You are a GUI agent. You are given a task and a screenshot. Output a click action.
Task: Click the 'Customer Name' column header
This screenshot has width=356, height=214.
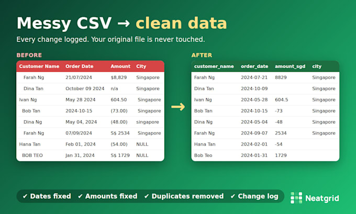pos(39,66)
